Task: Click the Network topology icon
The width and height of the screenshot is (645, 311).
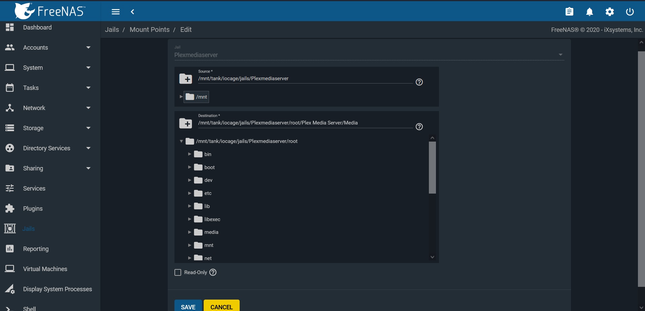Action: pyautogui.click(x=10, y=108)
